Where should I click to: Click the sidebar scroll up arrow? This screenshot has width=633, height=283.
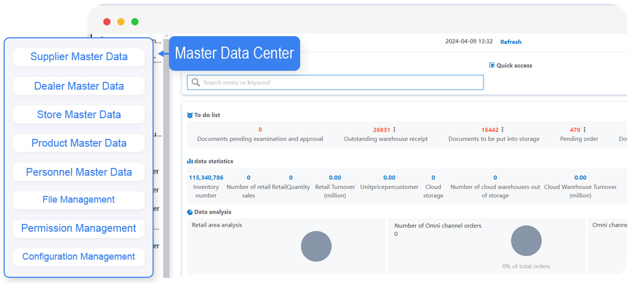(167, 37)
